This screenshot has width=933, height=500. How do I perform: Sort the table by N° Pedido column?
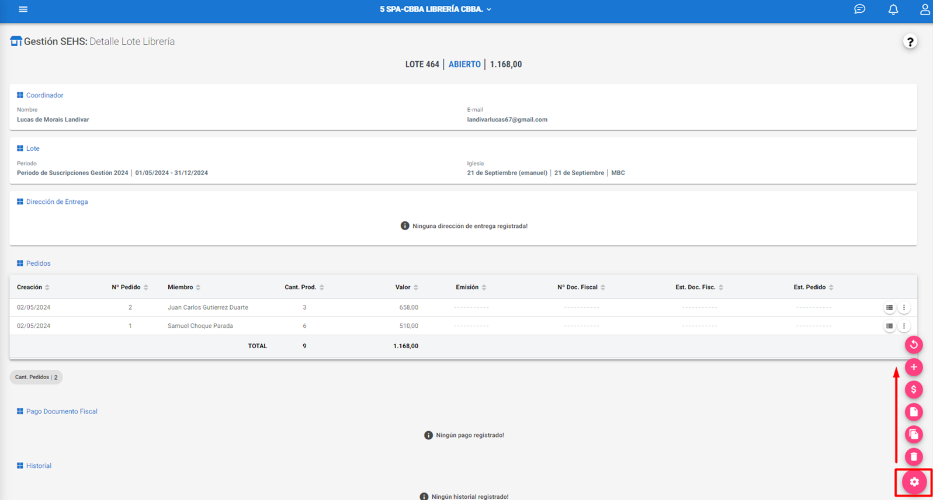pos(130,287)
